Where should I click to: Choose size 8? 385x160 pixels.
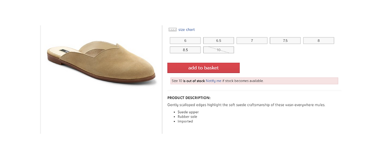(318, 40)
